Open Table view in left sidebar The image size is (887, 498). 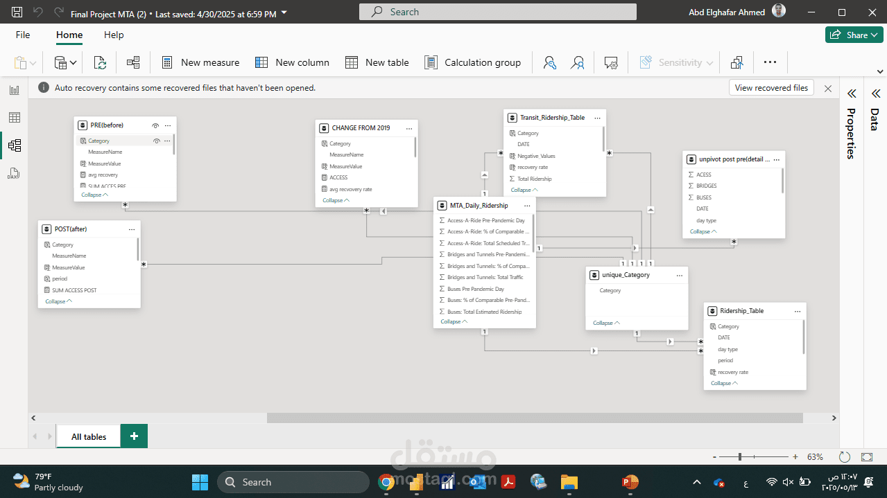tap(14, 118)
